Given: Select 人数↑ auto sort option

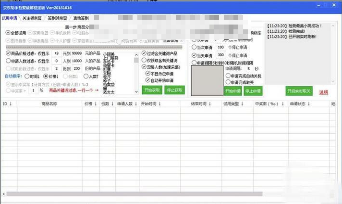Looking at the screenshot, I should click(x=91, y=76).
